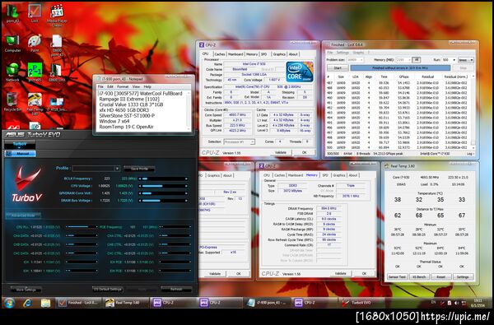Open the times/minutes dropdown in LinX

tap(466, 60)
